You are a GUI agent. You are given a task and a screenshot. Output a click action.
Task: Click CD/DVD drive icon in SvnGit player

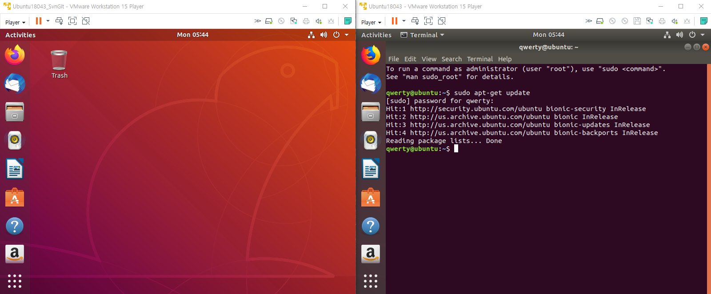281,21
